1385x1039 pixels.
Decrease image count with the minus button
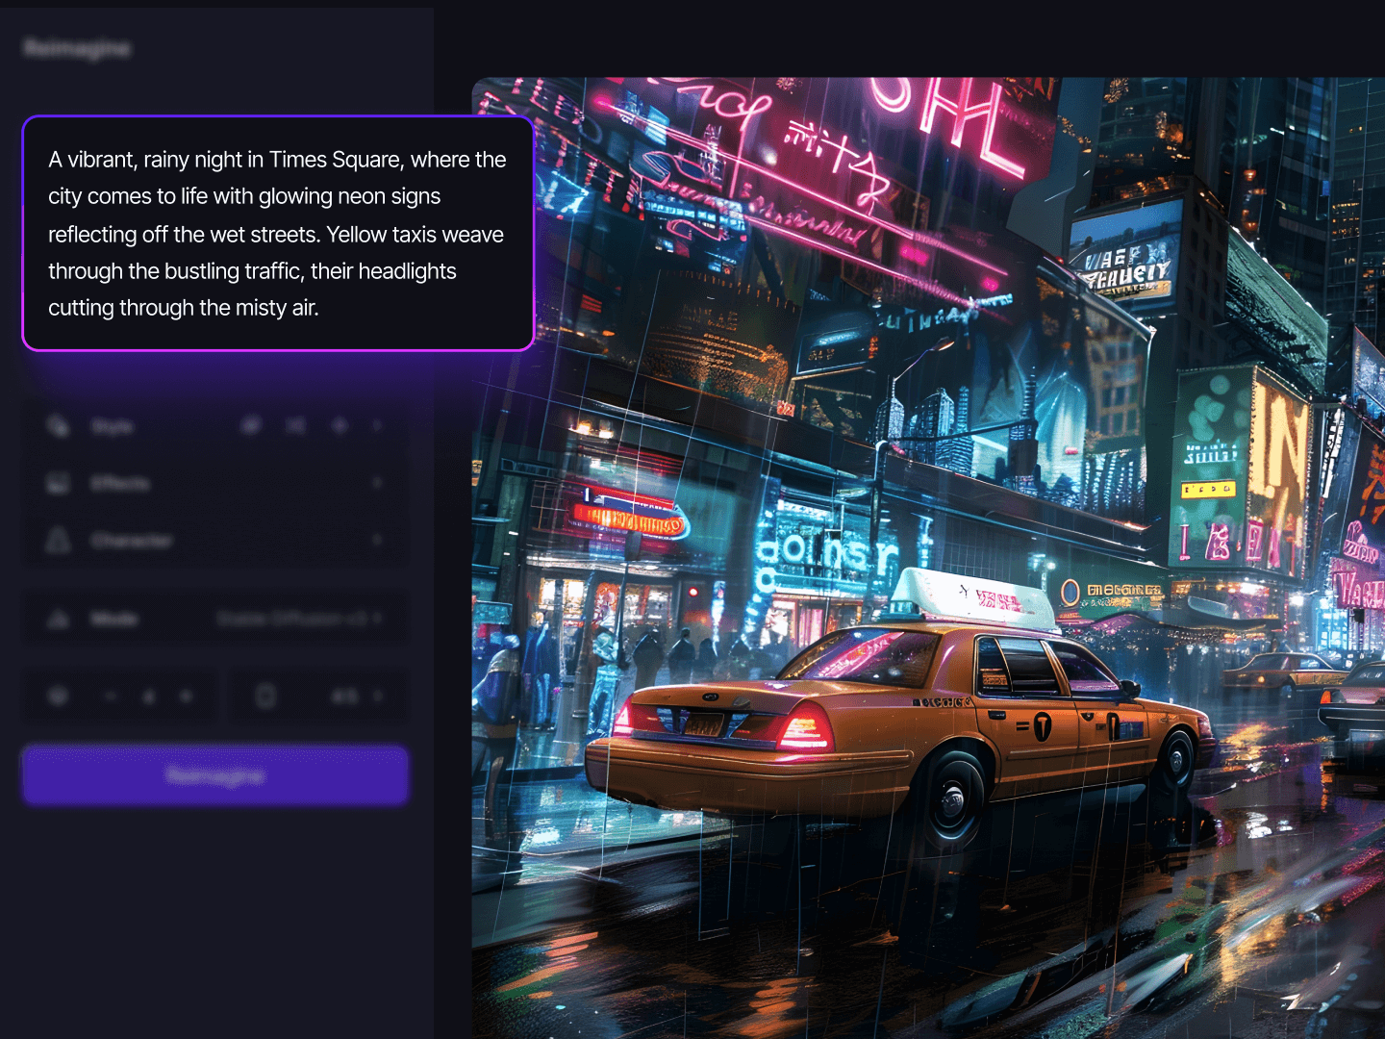(x=111, y=696)
